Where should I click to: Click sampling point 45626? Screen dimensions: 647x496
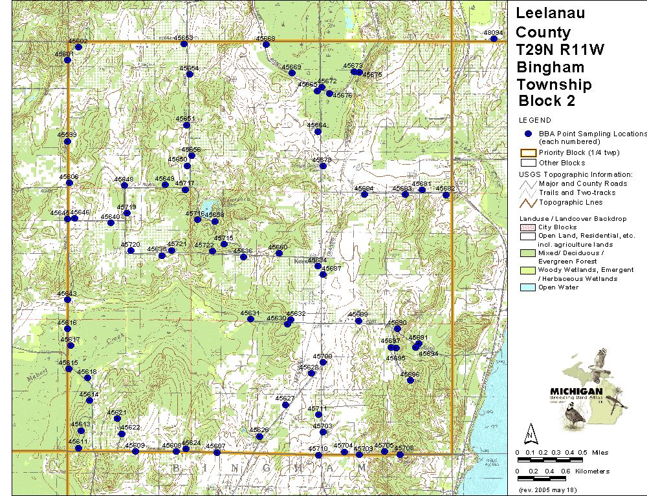(x=259, y=437)
